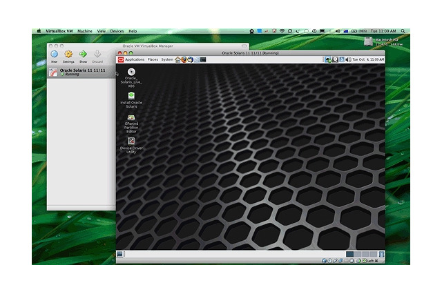Image resolution: width=442 pixels, height=294 pixels.
Task: Click hard disk activity icon in VM status bar
Action: [x=324, y=261]
